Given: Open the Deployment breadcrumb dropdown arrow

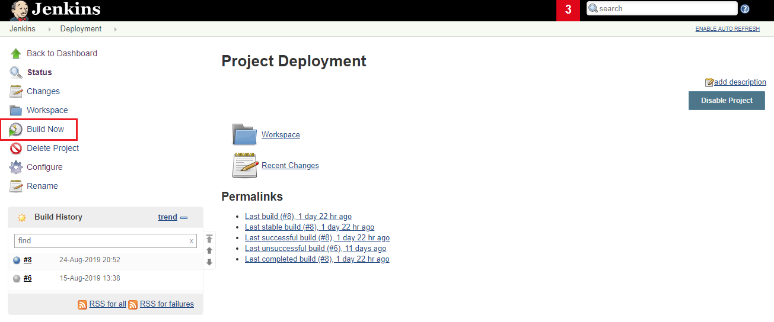Looking at the screenshot, I should point(115,29).
